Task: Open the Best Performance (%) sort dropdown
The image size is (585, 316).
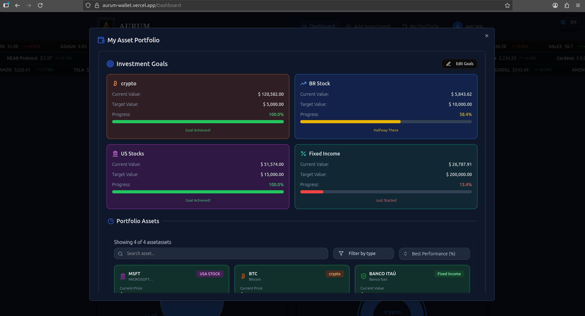Action: point(434,253)
